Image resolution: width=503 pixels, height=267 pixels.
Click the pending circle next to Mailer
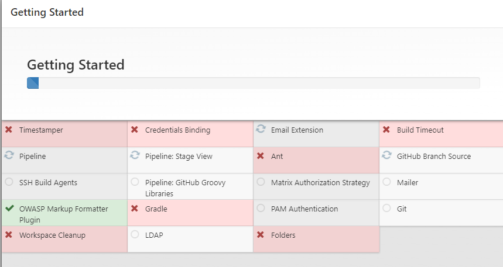tap(386, 182)
